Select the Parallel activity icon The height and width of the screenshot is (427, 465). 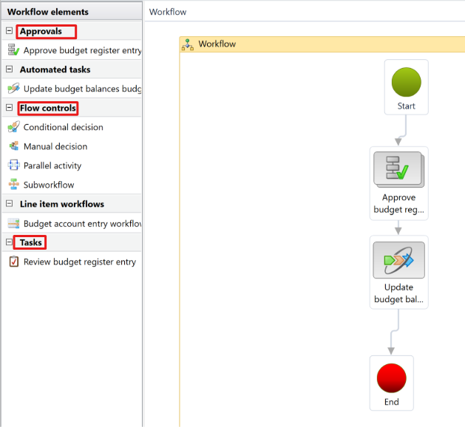click(x=13, y=165)
